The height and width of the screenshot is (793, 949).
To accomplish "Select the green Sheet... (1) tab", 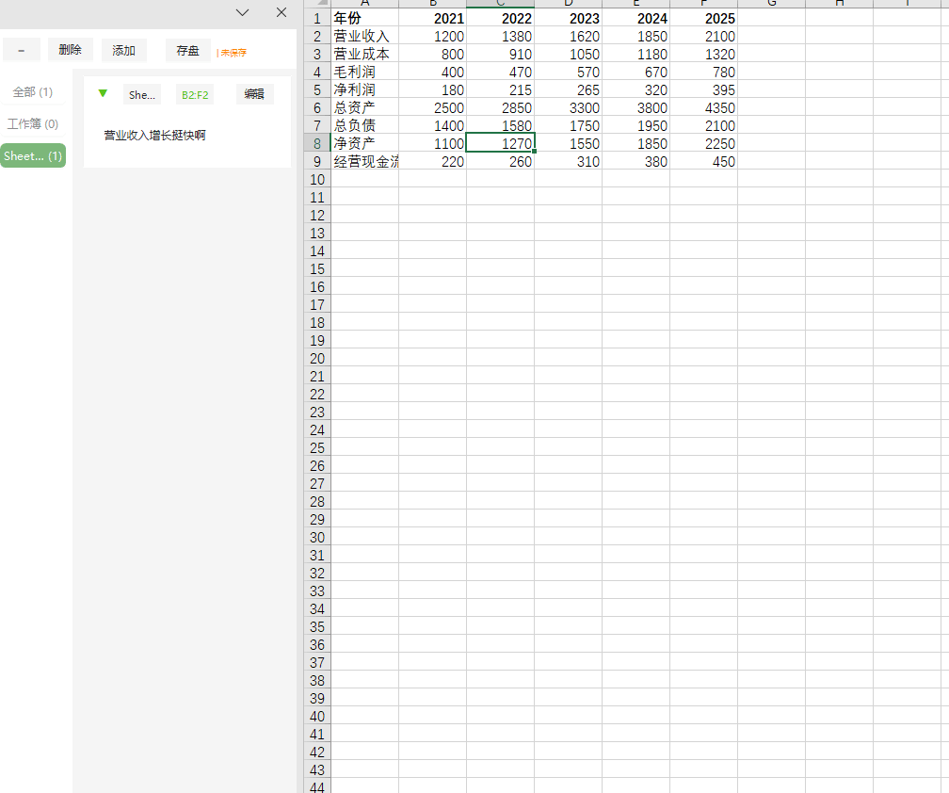I will [x=33, y=155].
